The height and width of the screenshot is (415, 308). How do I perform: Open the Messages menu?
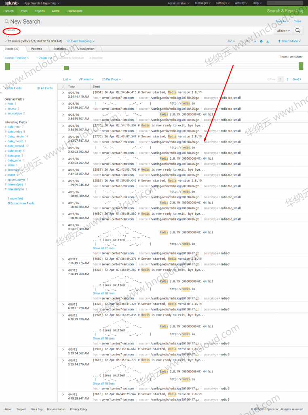point(203,3)
